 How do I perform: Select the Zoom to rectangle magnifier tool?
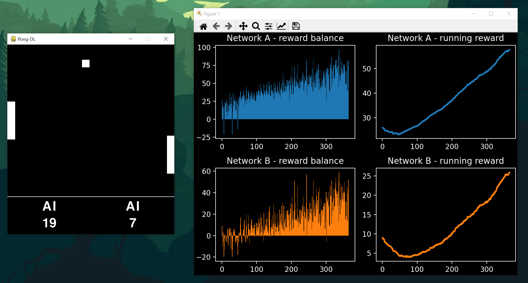coord(256,26)
